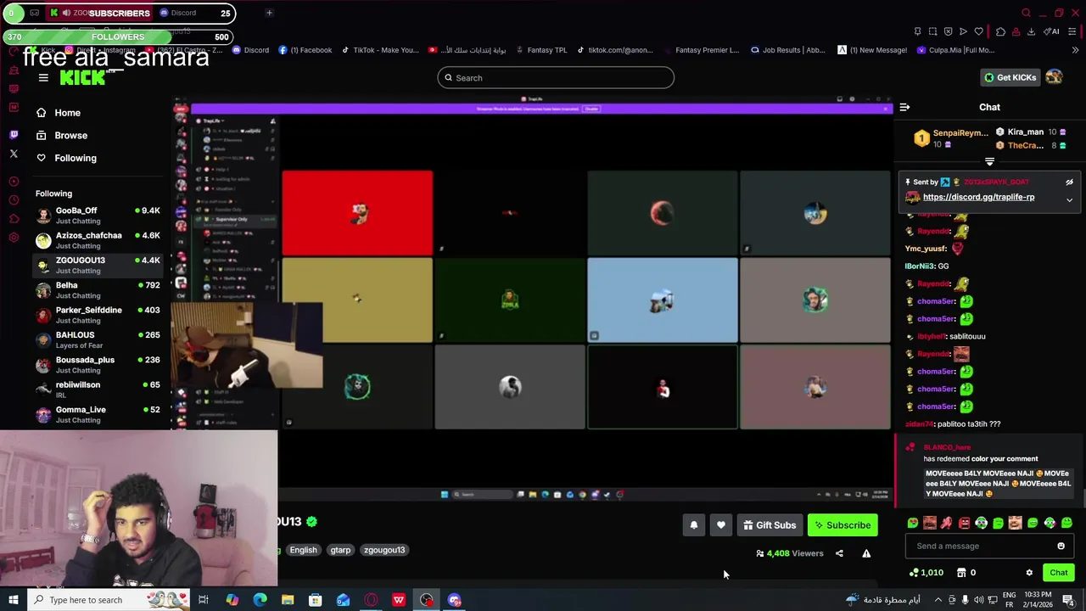Image resolution: width=1086 pixels, height=611 pixels.
Task: Open the BAHLOUS channel
Action: [98, 339]
